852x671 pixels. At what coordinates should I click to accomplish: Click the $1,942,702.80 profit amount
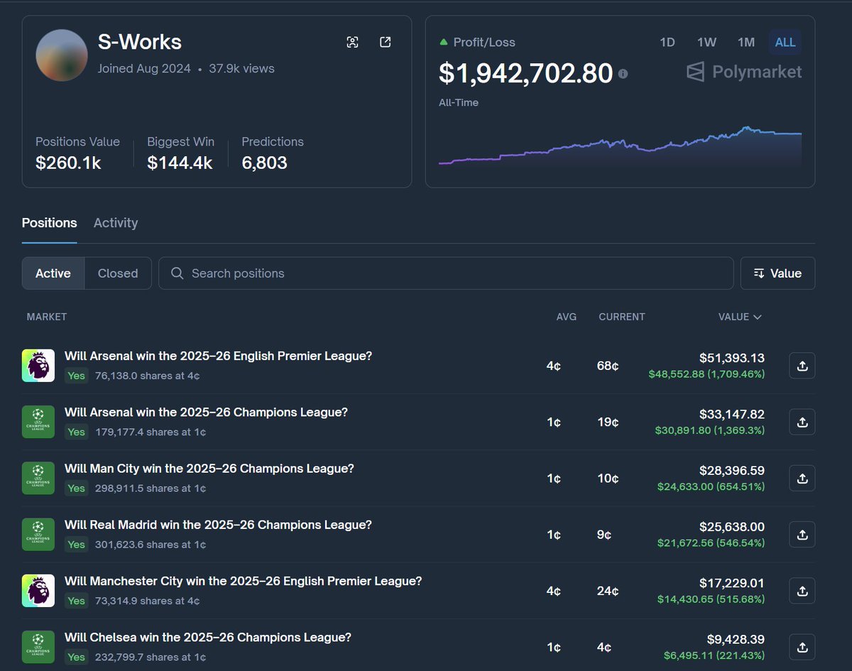tap(525, 72)
